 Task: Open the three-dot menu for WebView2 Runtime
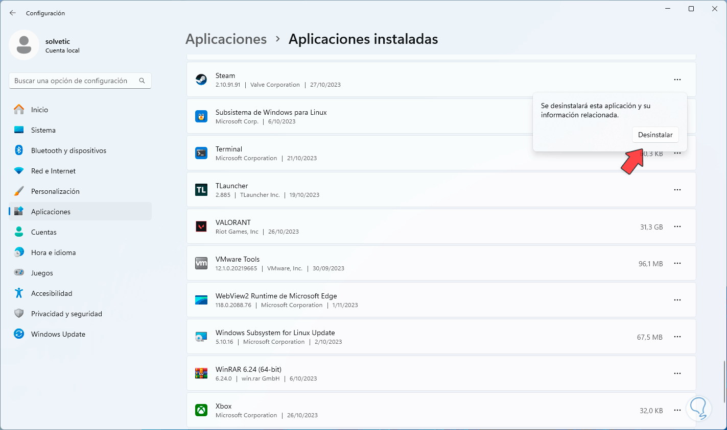coord(677,300)
